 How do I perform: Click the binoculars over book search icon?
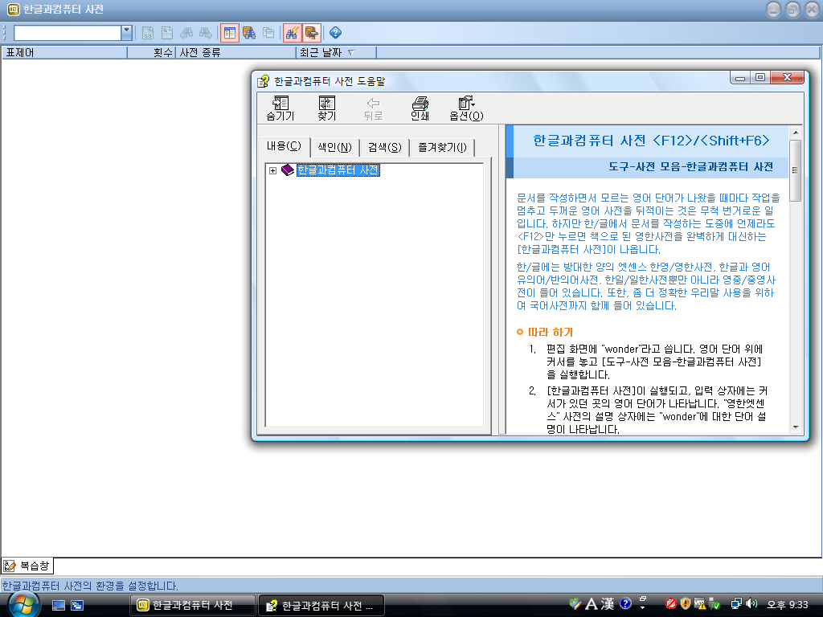[249, 33]
